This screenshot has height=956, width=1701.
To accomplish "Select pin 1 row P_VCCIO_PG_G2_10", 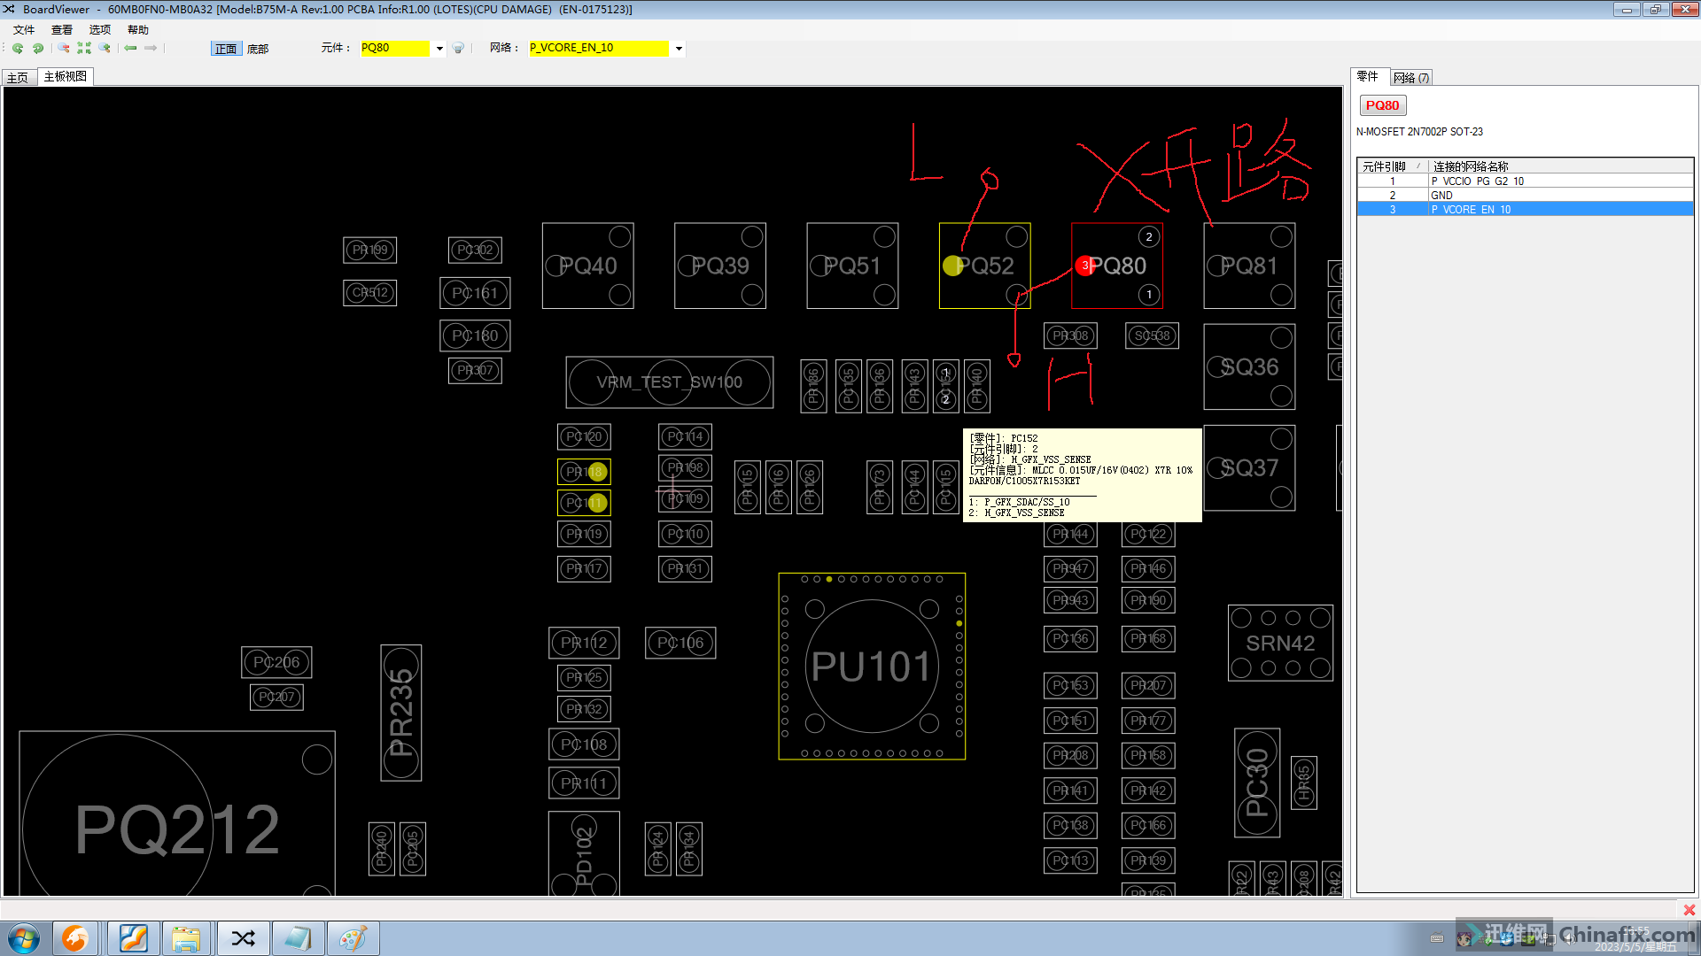I will pyautogui.click(x=1525, y=181).
